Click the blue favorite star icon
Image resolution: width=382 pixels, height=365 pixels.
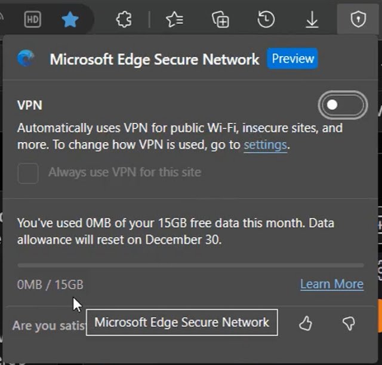(x=70, y=20)
